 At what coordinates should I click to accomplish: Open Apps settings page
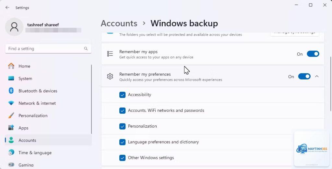pos(48,128)
